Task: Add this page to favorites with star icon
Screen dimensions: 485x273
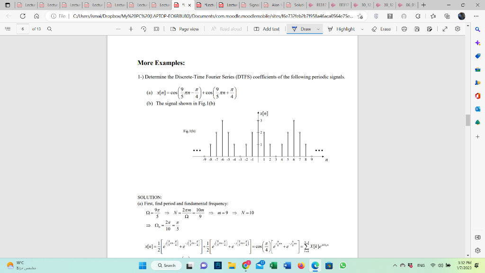Action: pyautogui.click(x=360, y=16)
